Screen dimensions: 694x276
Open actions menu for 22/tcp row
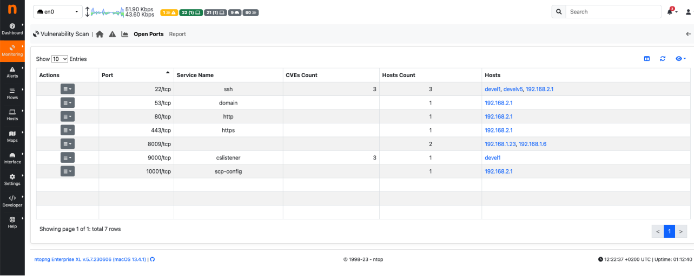click(x=67, y=89)
